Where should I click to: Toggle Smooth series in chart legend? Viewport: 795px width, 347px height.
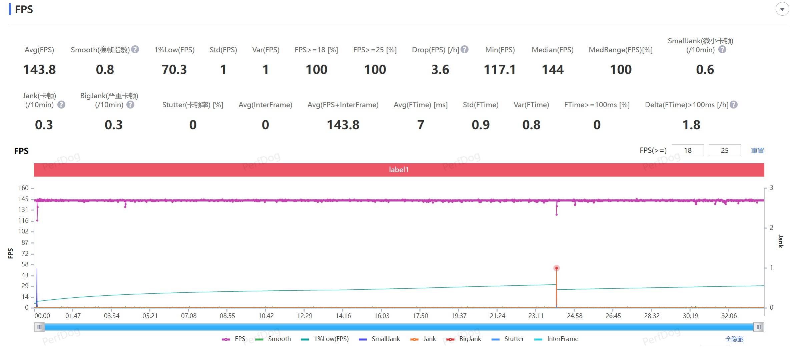tap(273, 339)
